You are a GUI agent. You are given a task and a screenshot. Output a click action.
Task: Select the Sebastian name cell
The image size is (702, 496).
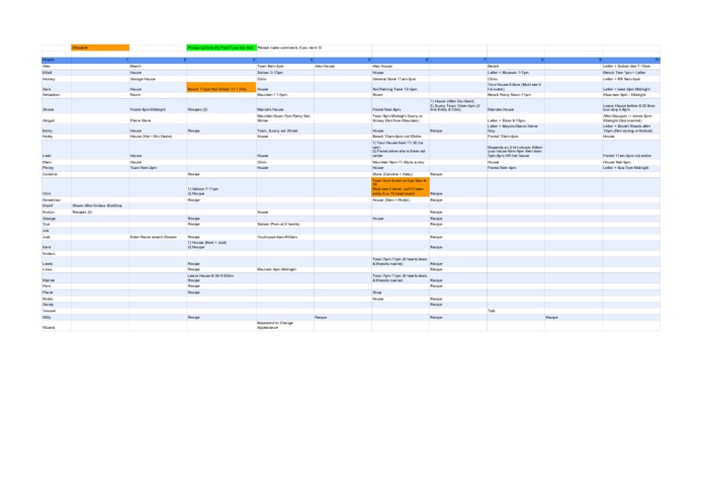tap(57, 95)
